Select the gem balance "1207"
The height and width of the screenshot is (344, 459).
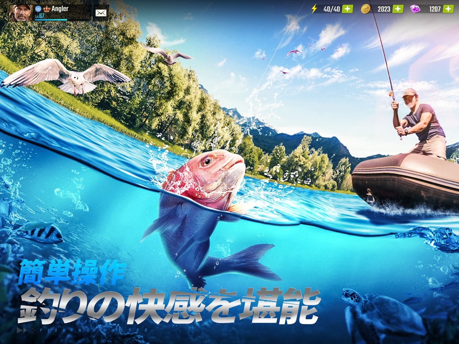click(x=435, y=9)
